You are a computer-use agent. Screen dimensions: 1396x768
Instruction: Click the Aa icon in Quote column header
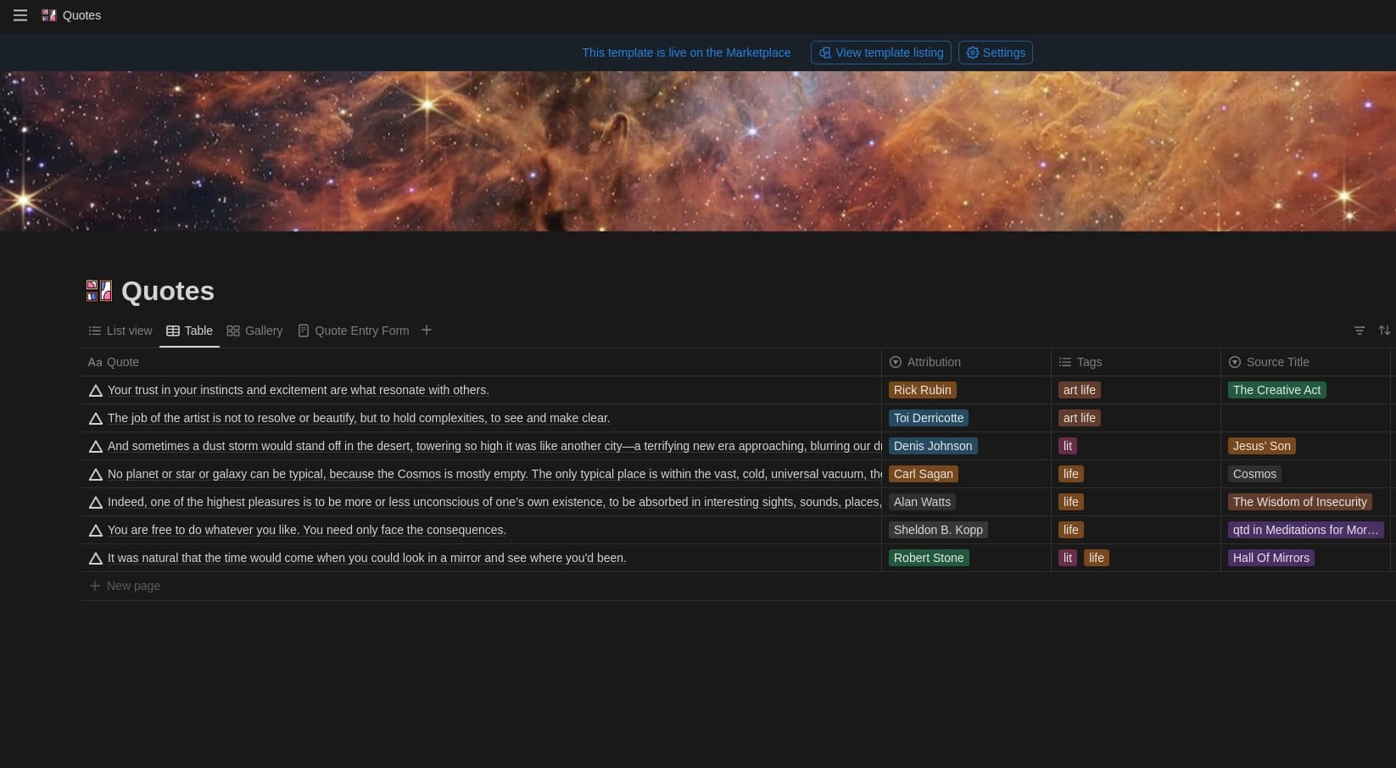[95, 362]
